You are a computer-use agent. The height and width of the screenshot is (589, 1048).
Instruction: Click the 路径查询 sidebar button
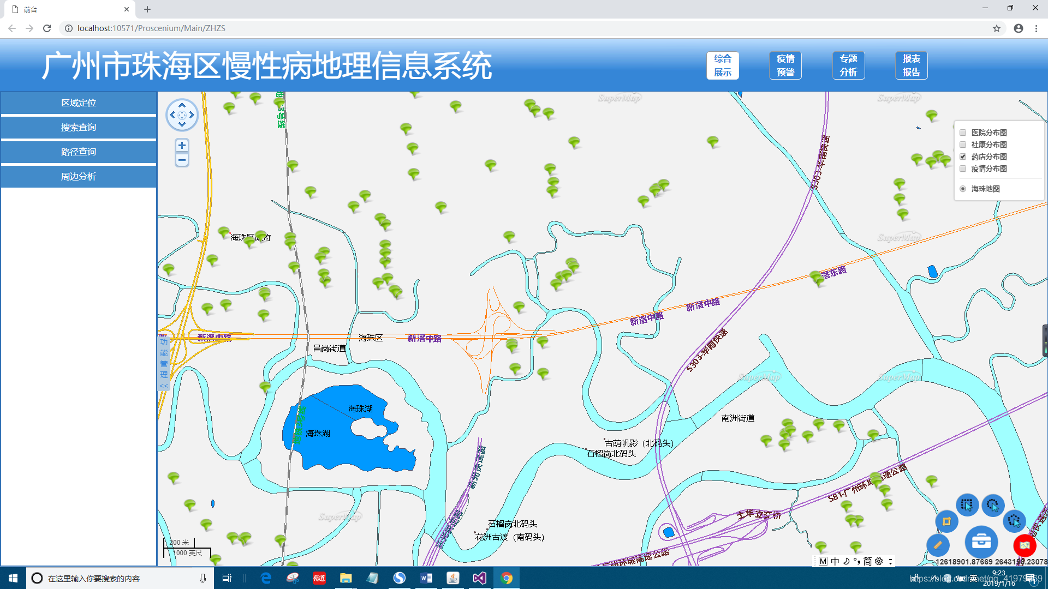pos(79,152)
